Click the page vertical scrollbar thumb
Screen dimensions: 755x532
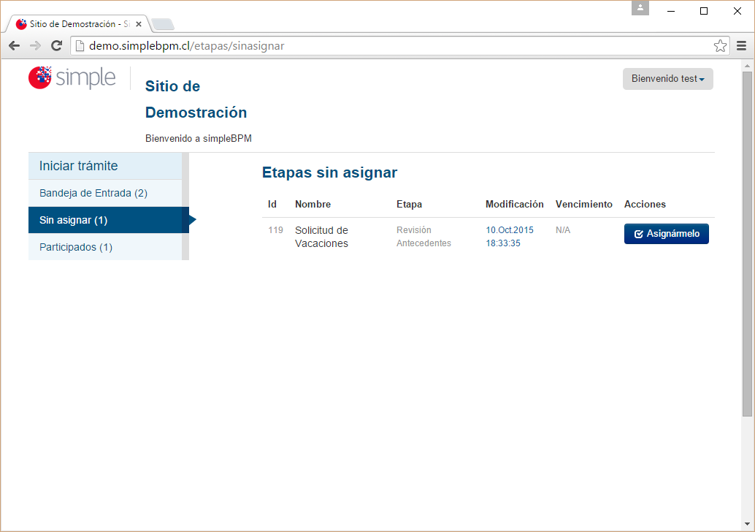(x=747, y=243)
